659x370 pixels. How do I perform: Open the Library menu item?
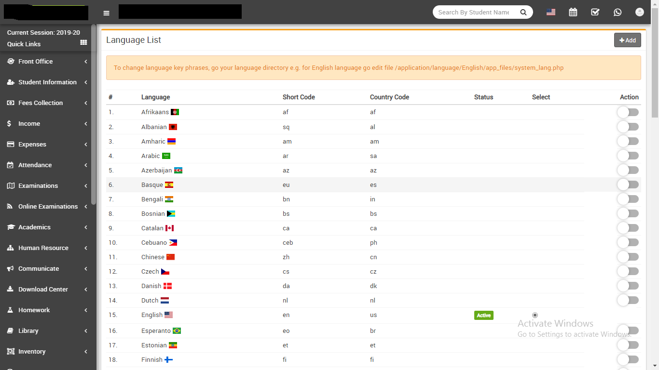coord(28,331)
